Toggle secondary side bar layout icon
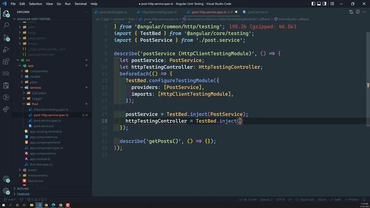The width and height of the screenshot is (370, 208). [325, 4]
